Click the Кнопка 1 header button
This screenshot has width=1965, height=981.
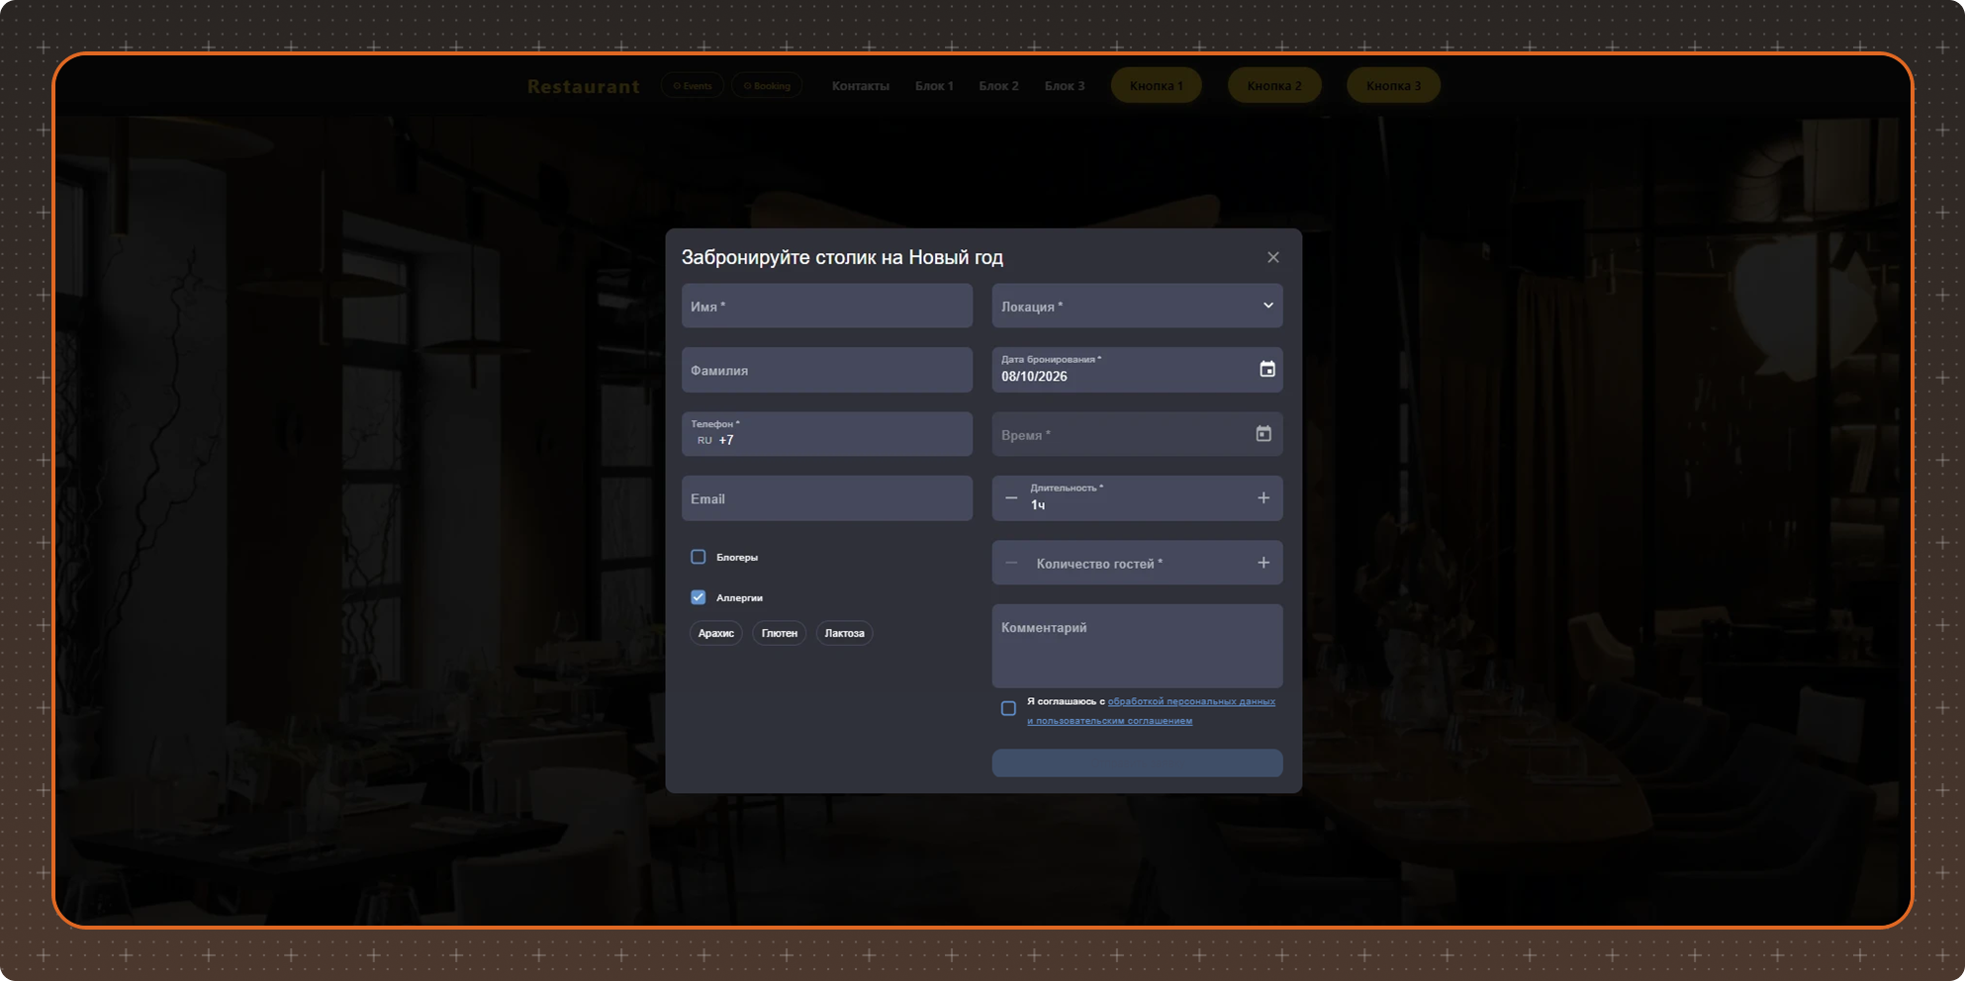tap(1156, 86)
